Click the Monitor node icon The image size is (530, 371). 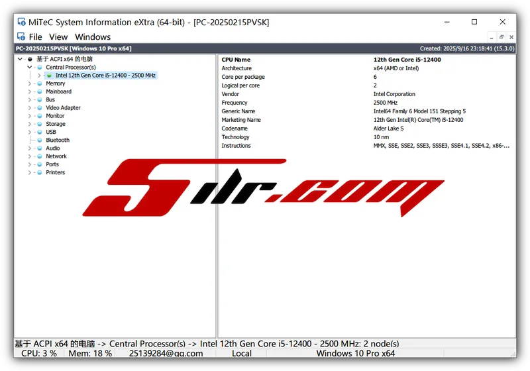[40, 116]
